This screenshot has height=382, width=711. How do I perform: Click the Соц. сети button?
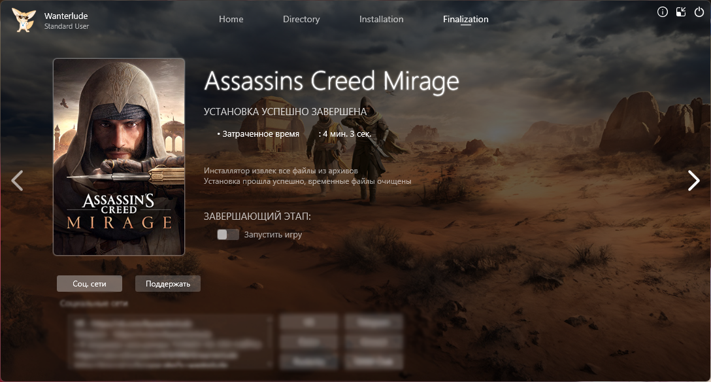point(90,283)
